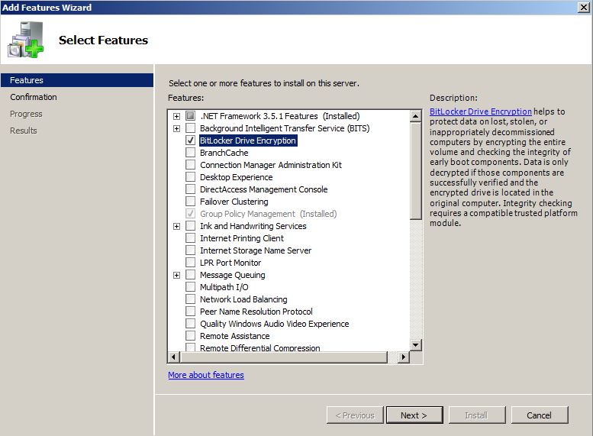This screenshot has height=436, width=593.
Task: Enable the Multipath I/O checkbox
Action: (191, 287)
